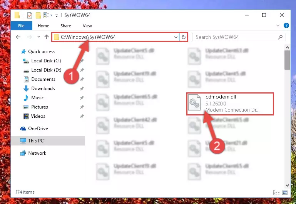Click the Music note icon

(26, 98)
